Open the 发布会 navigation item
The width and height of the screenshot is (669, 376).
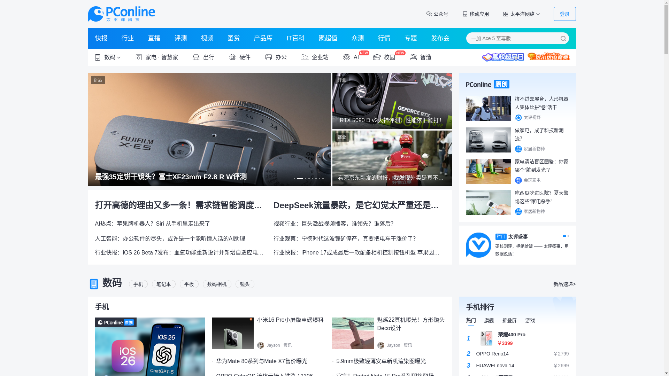pos(440,38)
